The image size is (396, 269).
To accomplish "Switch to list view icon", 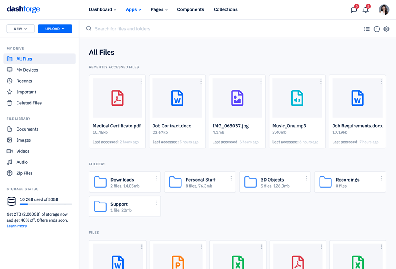I will click(367, 29).
